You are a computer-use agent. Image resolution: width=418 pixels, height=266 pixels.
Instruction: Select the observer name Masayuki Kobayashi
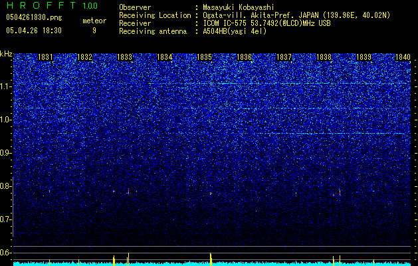(239, 7)
